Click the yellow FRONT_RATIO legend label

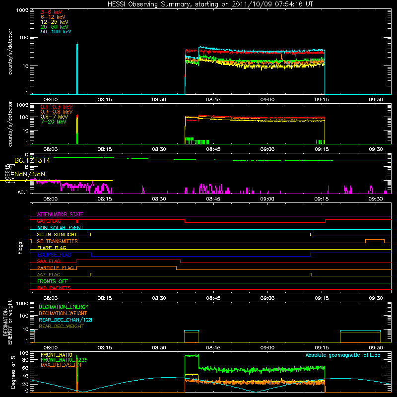tap(57, 355)
